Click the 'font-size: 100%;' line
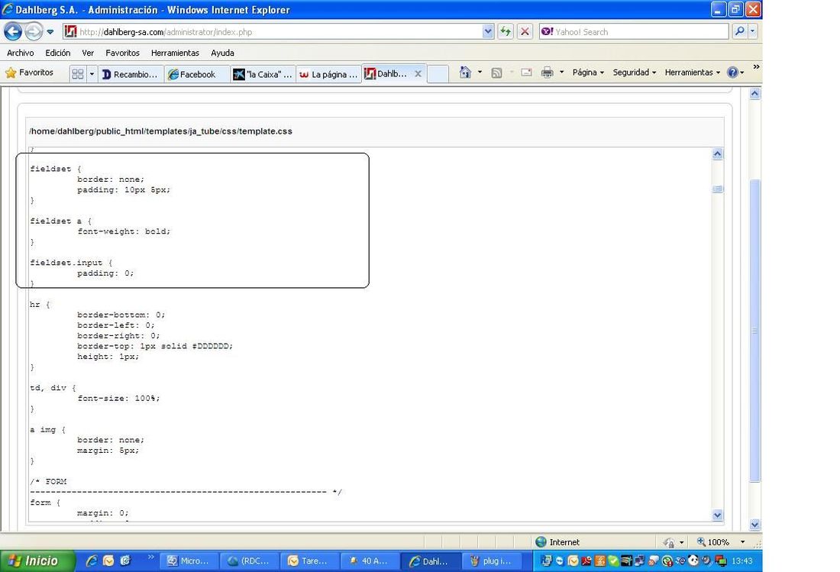Viewport: 840px width, 572px height. pyautogui.click(x=118, y=399)
